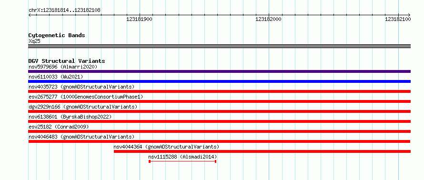Select red bar under esv25182
Image resolution: width=424 pixels, height=180 pixels.
219,131
